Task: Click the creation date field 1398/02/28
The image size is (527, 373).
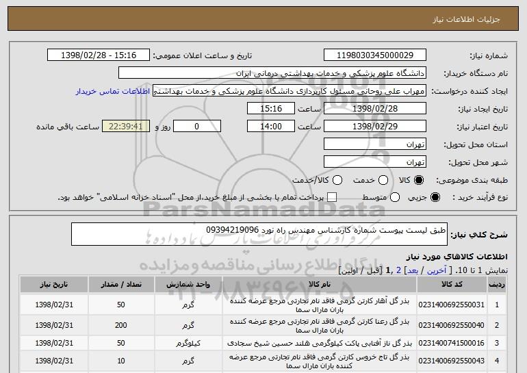Action: click(x=375, y=109)
